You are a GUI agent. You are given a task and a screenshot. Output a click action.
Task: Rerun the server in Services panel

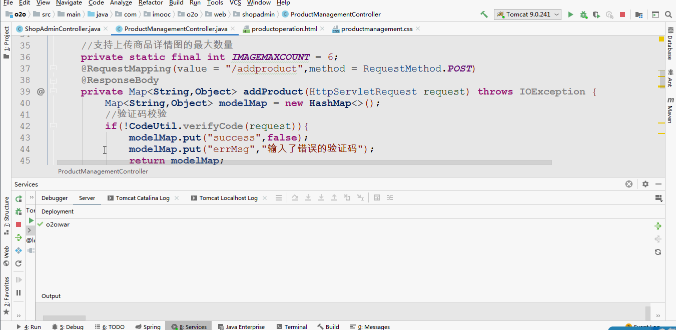pyautogui.click(x=19, y=198)
